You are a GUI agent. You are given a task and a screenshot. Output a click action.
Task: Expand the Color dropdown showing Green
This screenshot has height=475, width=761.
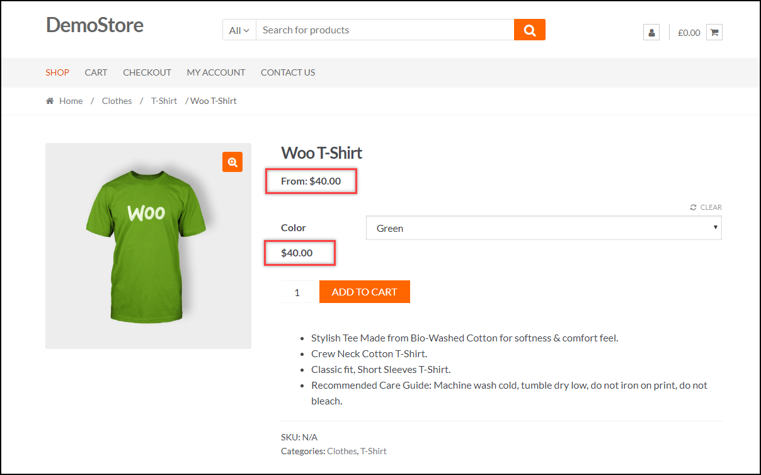543,228
